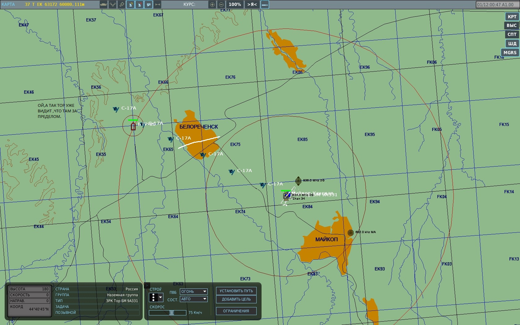Screen dimensions: 520x325
Task: Select the C-17A aircraft near EK56
Action: tap(116, 109)
